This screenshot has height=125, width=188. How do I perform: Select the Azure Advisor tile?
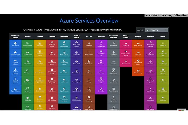(113, 53)
